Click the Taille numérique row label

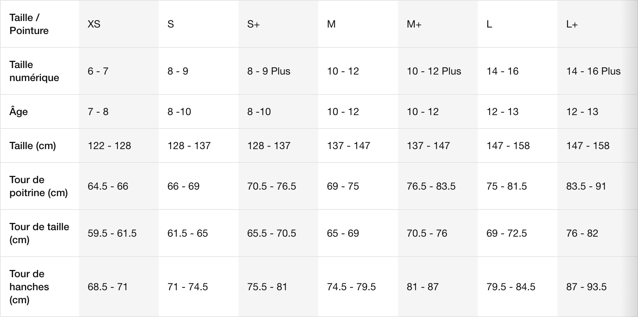tap(34, 71)
